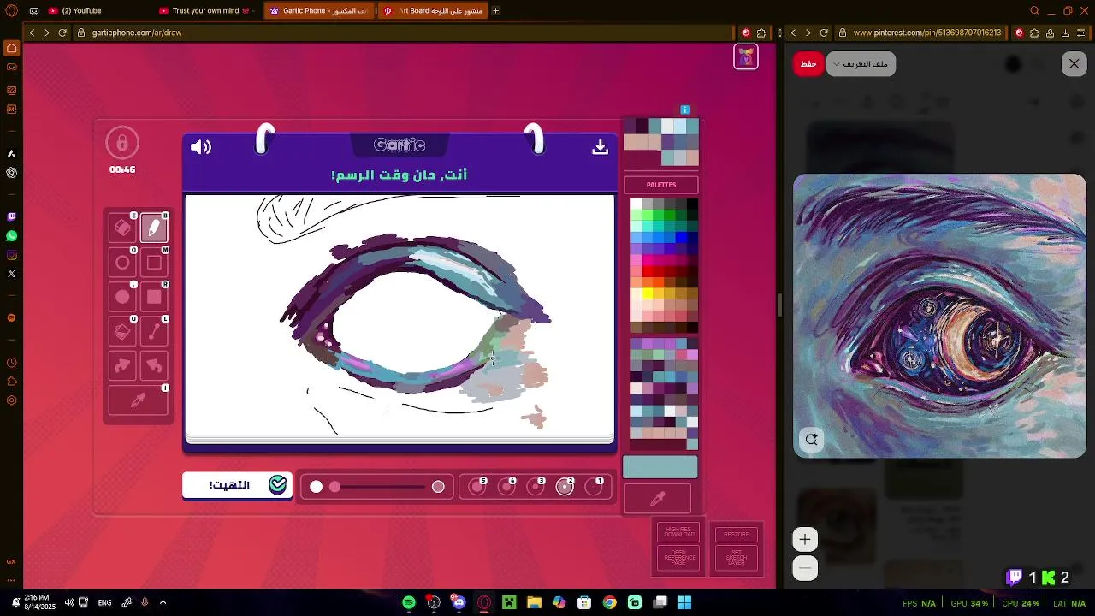Select brush thickness 2
Viewport: 1095px width, 616px height.
[565, 487]
